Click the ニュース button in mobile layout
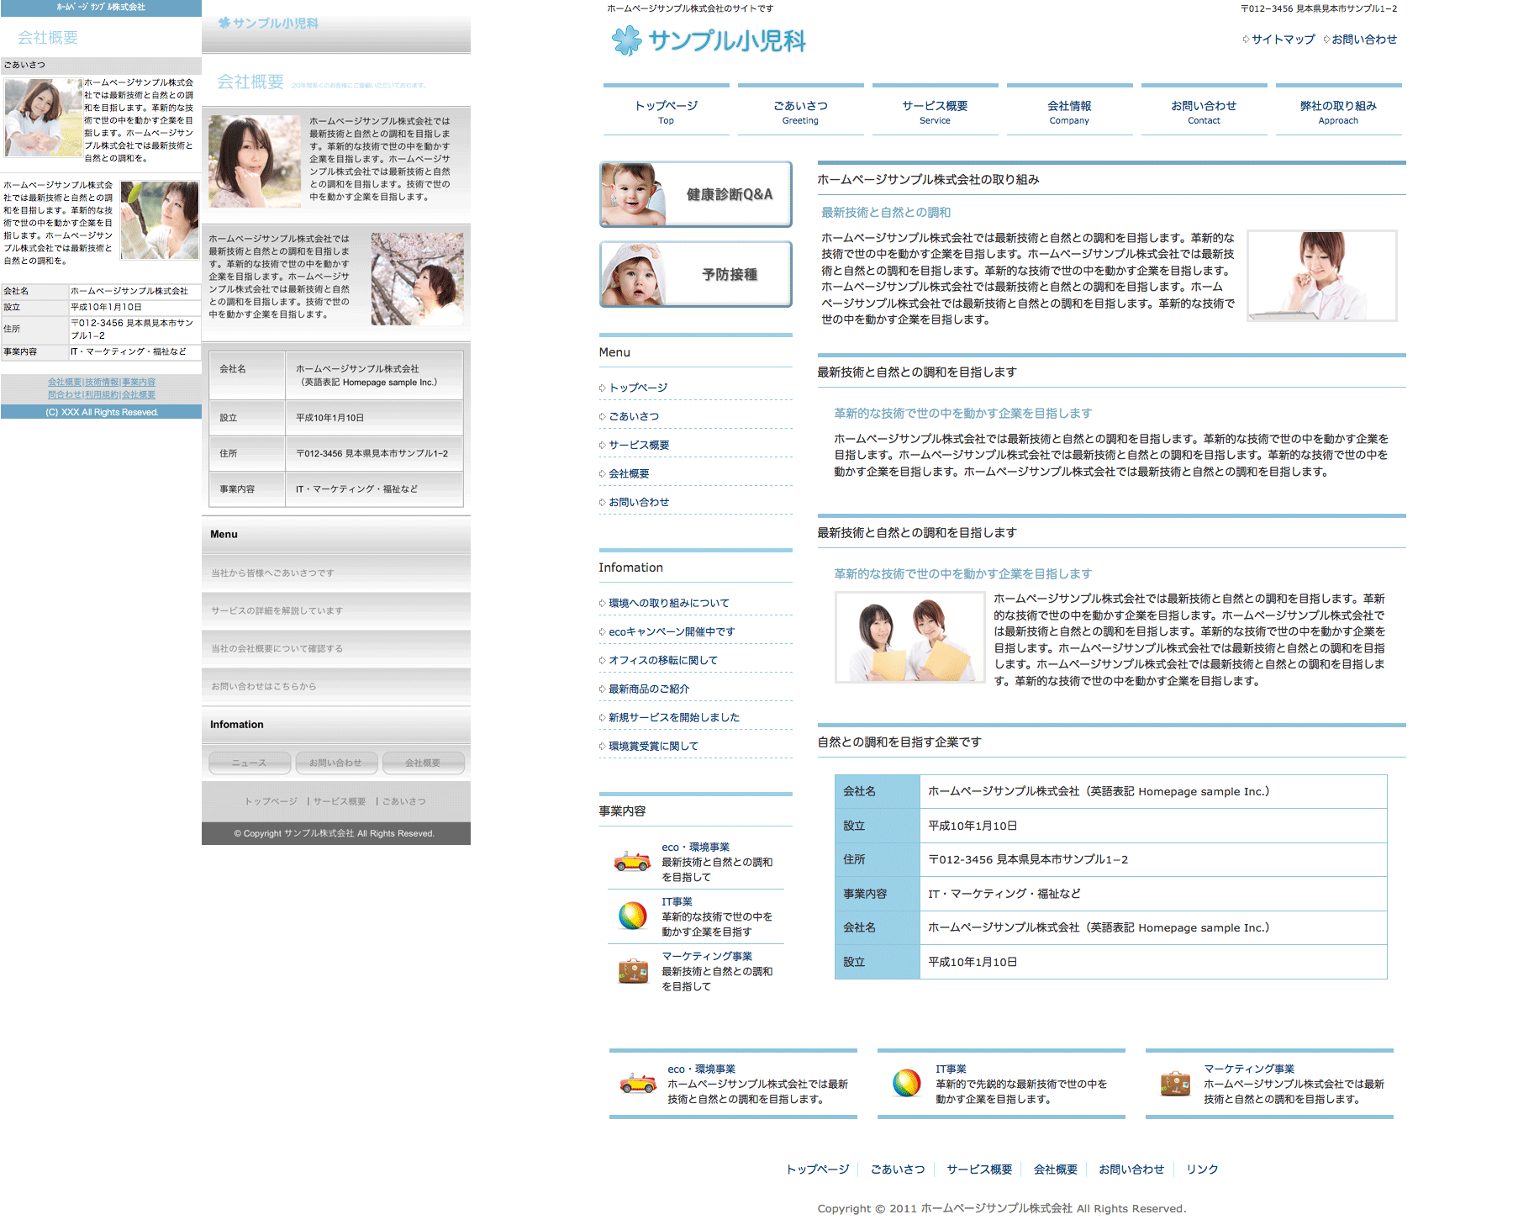1534x1225 pixels. (250, 763)
